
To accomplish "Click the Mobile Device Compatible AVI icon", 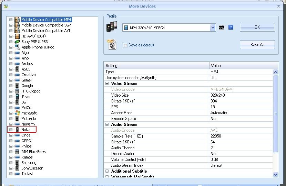I will pos(17,30).
